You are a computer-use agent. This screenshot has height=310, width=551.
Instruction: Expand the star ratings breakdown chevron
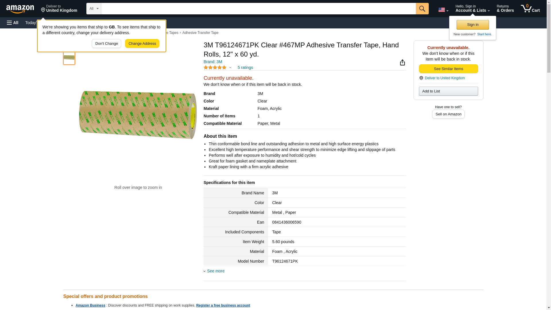pyautogui.click(x=230, y=67)
